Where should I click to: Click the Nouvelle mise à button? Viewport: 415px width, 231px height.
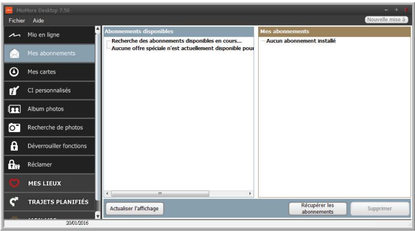[x=386, y=20]
